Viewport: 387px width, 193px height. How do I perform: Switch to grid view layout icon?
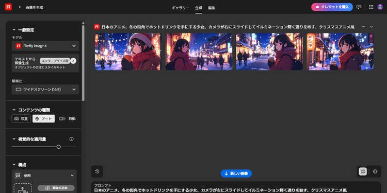pos(363,171)
